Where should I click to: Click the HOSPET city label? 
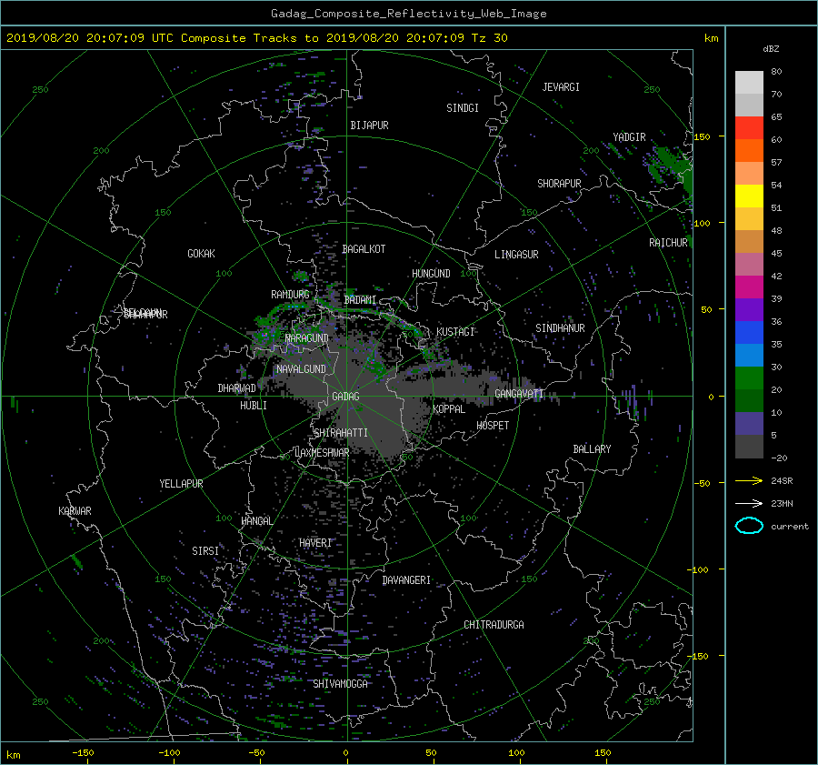tap(493, 426)
